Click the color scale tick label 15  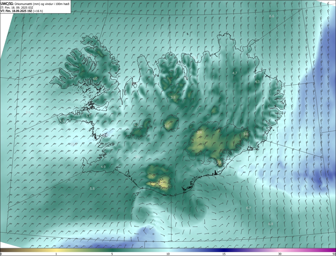pyautogui.click(x=224, y=254)
